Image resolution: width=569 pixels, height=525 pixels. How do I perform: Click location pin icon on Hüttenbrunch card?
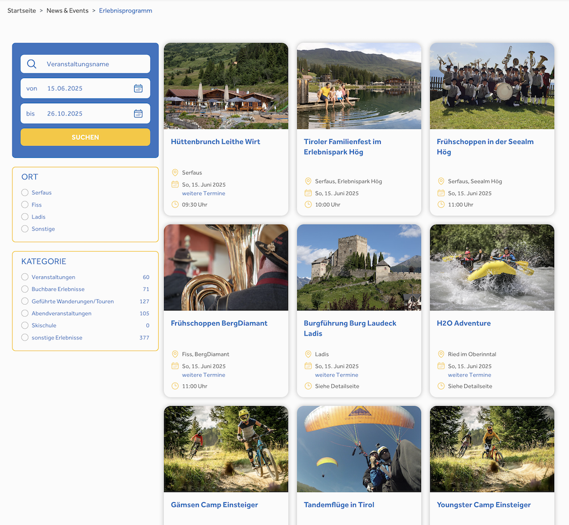[175, 173]
